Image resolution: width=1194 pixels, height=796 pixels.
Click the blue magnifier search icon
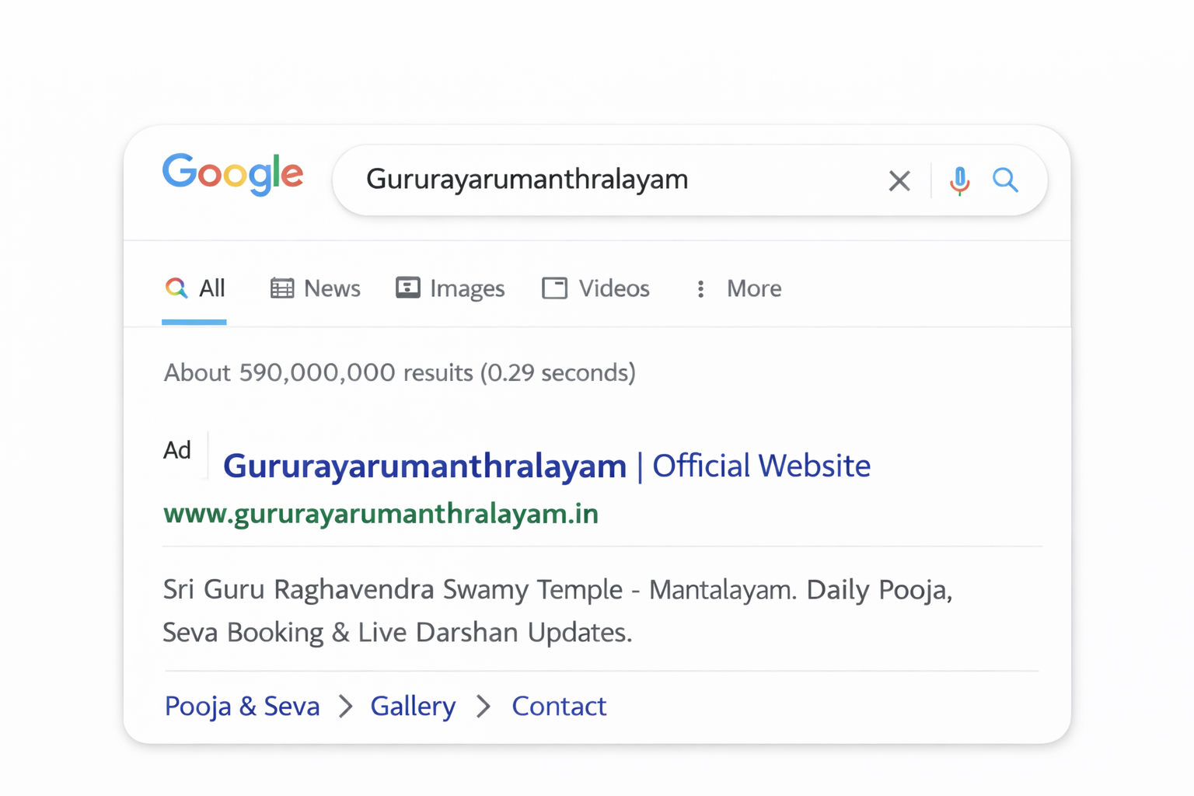[1005, 180]
